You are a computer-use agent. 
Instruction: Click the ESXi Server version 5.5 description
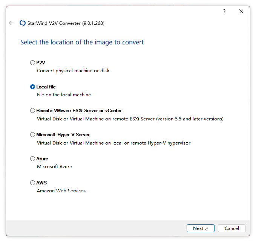[130, 119]
